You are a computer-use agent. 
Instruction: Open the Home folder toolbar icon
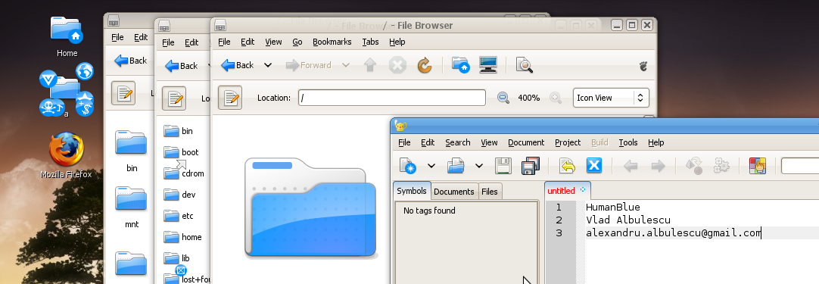[461, 65]
